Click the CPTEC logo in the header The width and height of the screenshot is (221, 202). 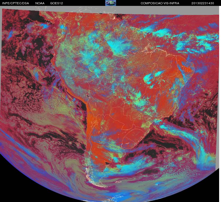pyautogui.click(x=110, y=3)
